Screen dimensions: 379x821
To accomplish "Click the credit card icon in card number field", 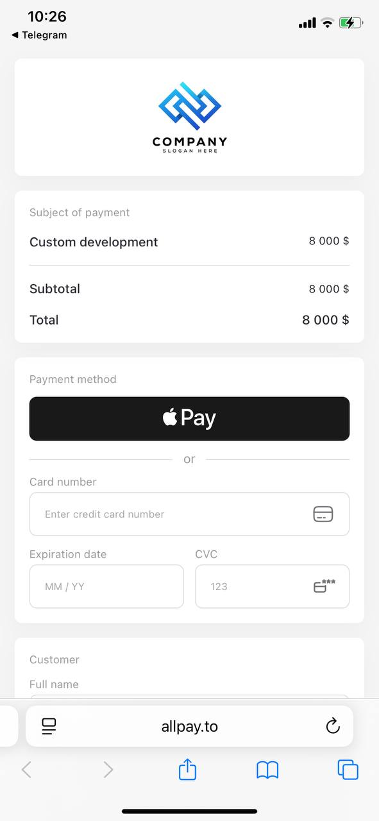I will point(323,514).
